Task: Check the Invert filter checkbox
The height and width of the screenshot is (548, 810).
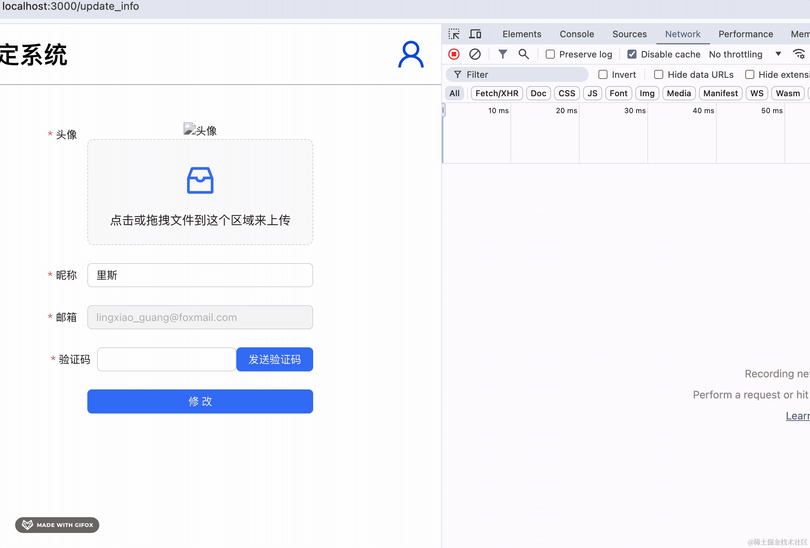Action: point(603,75)
